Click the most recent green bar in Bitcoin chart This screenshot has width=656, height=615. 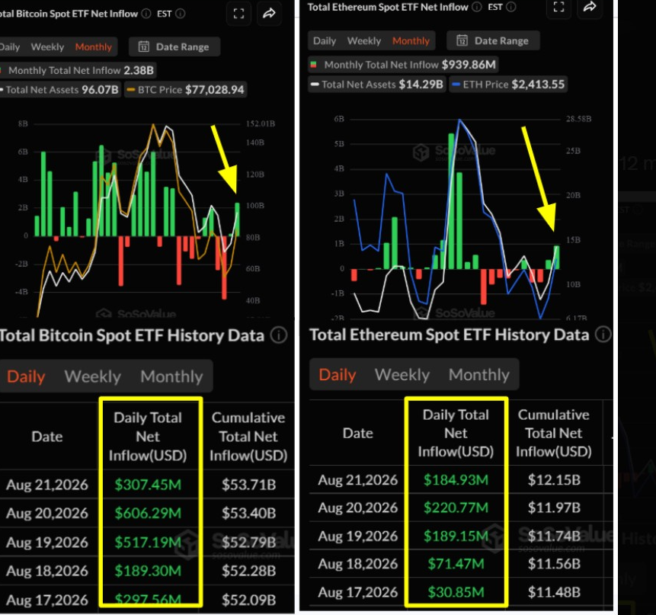[237, 219]
